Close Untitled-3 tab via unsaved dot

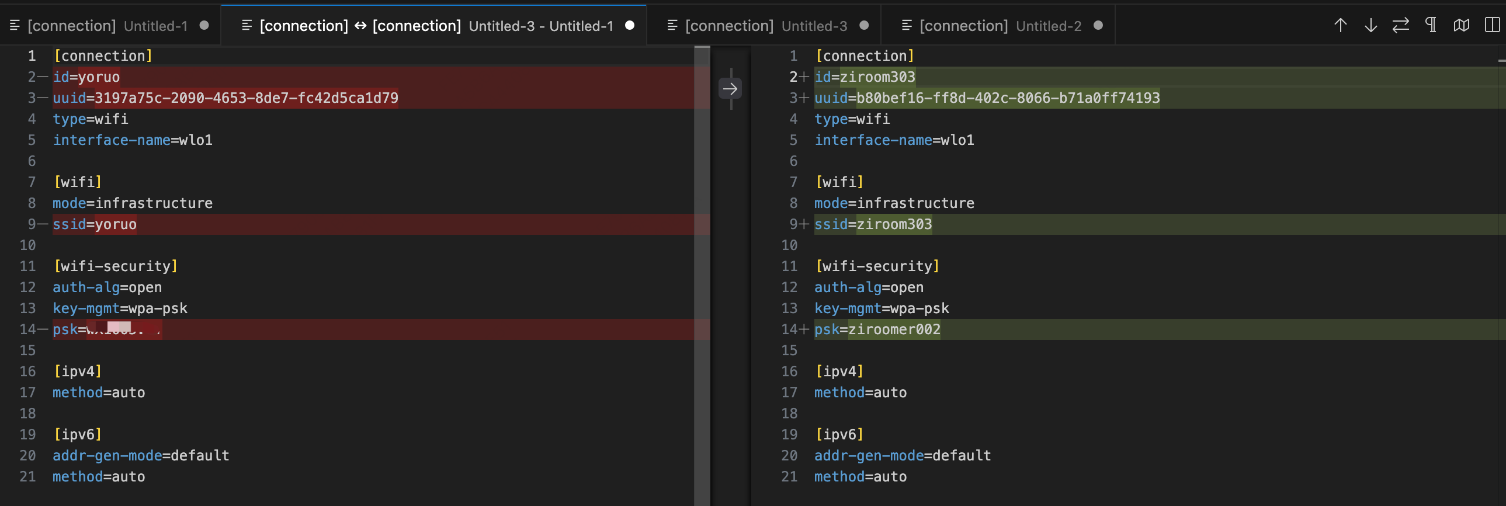864,25
